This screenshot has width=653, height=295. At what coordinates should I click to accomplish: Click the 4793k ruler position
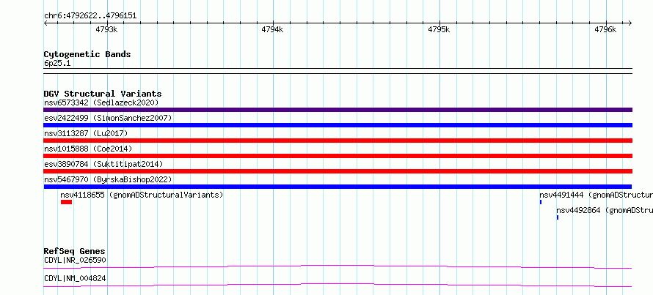pyautogui.click(x=106, y=29)
